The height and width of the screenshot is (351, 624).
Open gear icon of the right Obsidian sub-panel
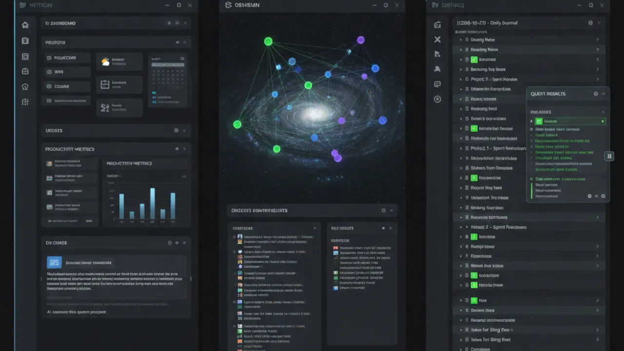(383, 228)
